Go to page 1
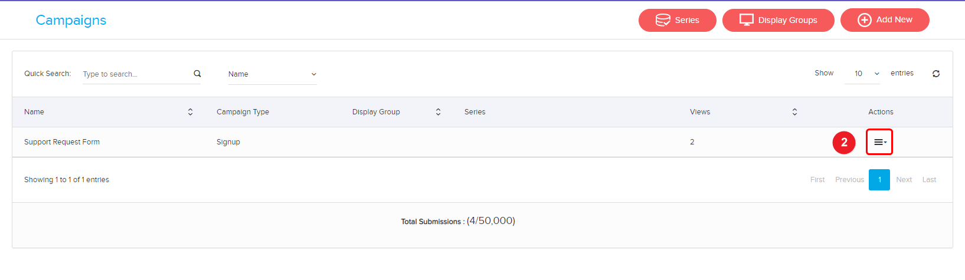The width and height of the screenshot is (965, 280). [x=879, y=180]
